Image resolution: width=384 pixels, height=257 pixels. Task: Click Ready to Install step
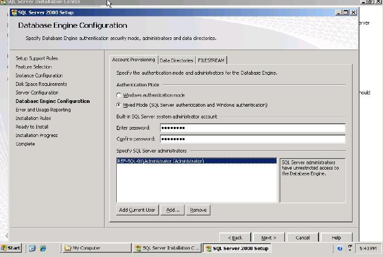coord(32,127)
